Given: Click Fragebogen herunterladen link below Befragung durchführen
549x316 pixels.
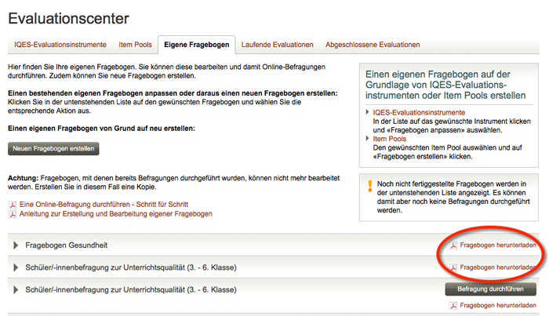Looking at the screenshot, I should click(x=498, y=306).
